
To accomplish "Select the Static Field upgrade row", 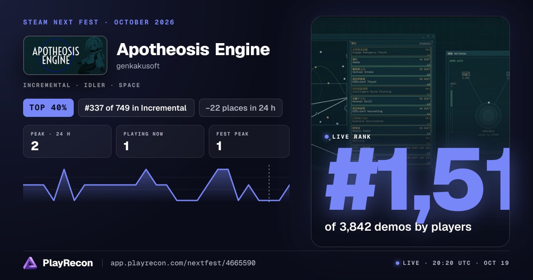I will pos(391,129).
